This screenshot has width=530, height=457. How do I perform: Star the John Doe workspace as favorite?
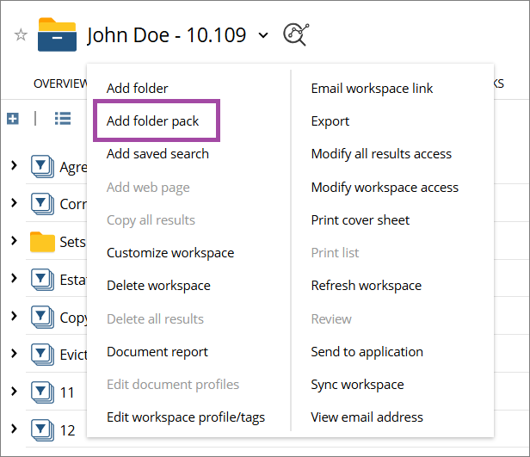[x=21, y=34]
